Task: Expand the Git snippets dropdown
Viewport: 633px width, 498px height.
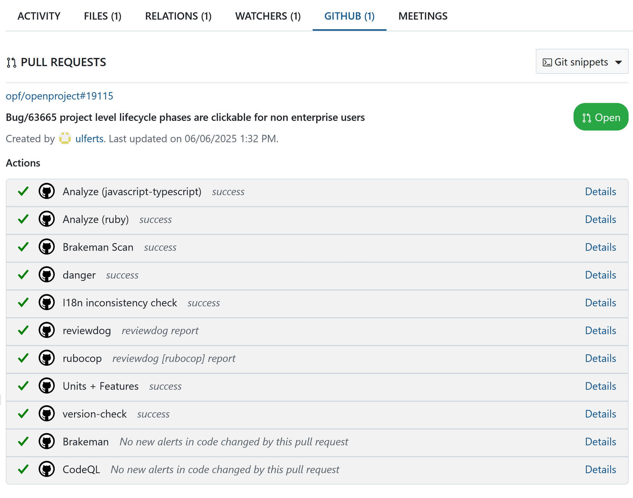Action: point(582,62)
